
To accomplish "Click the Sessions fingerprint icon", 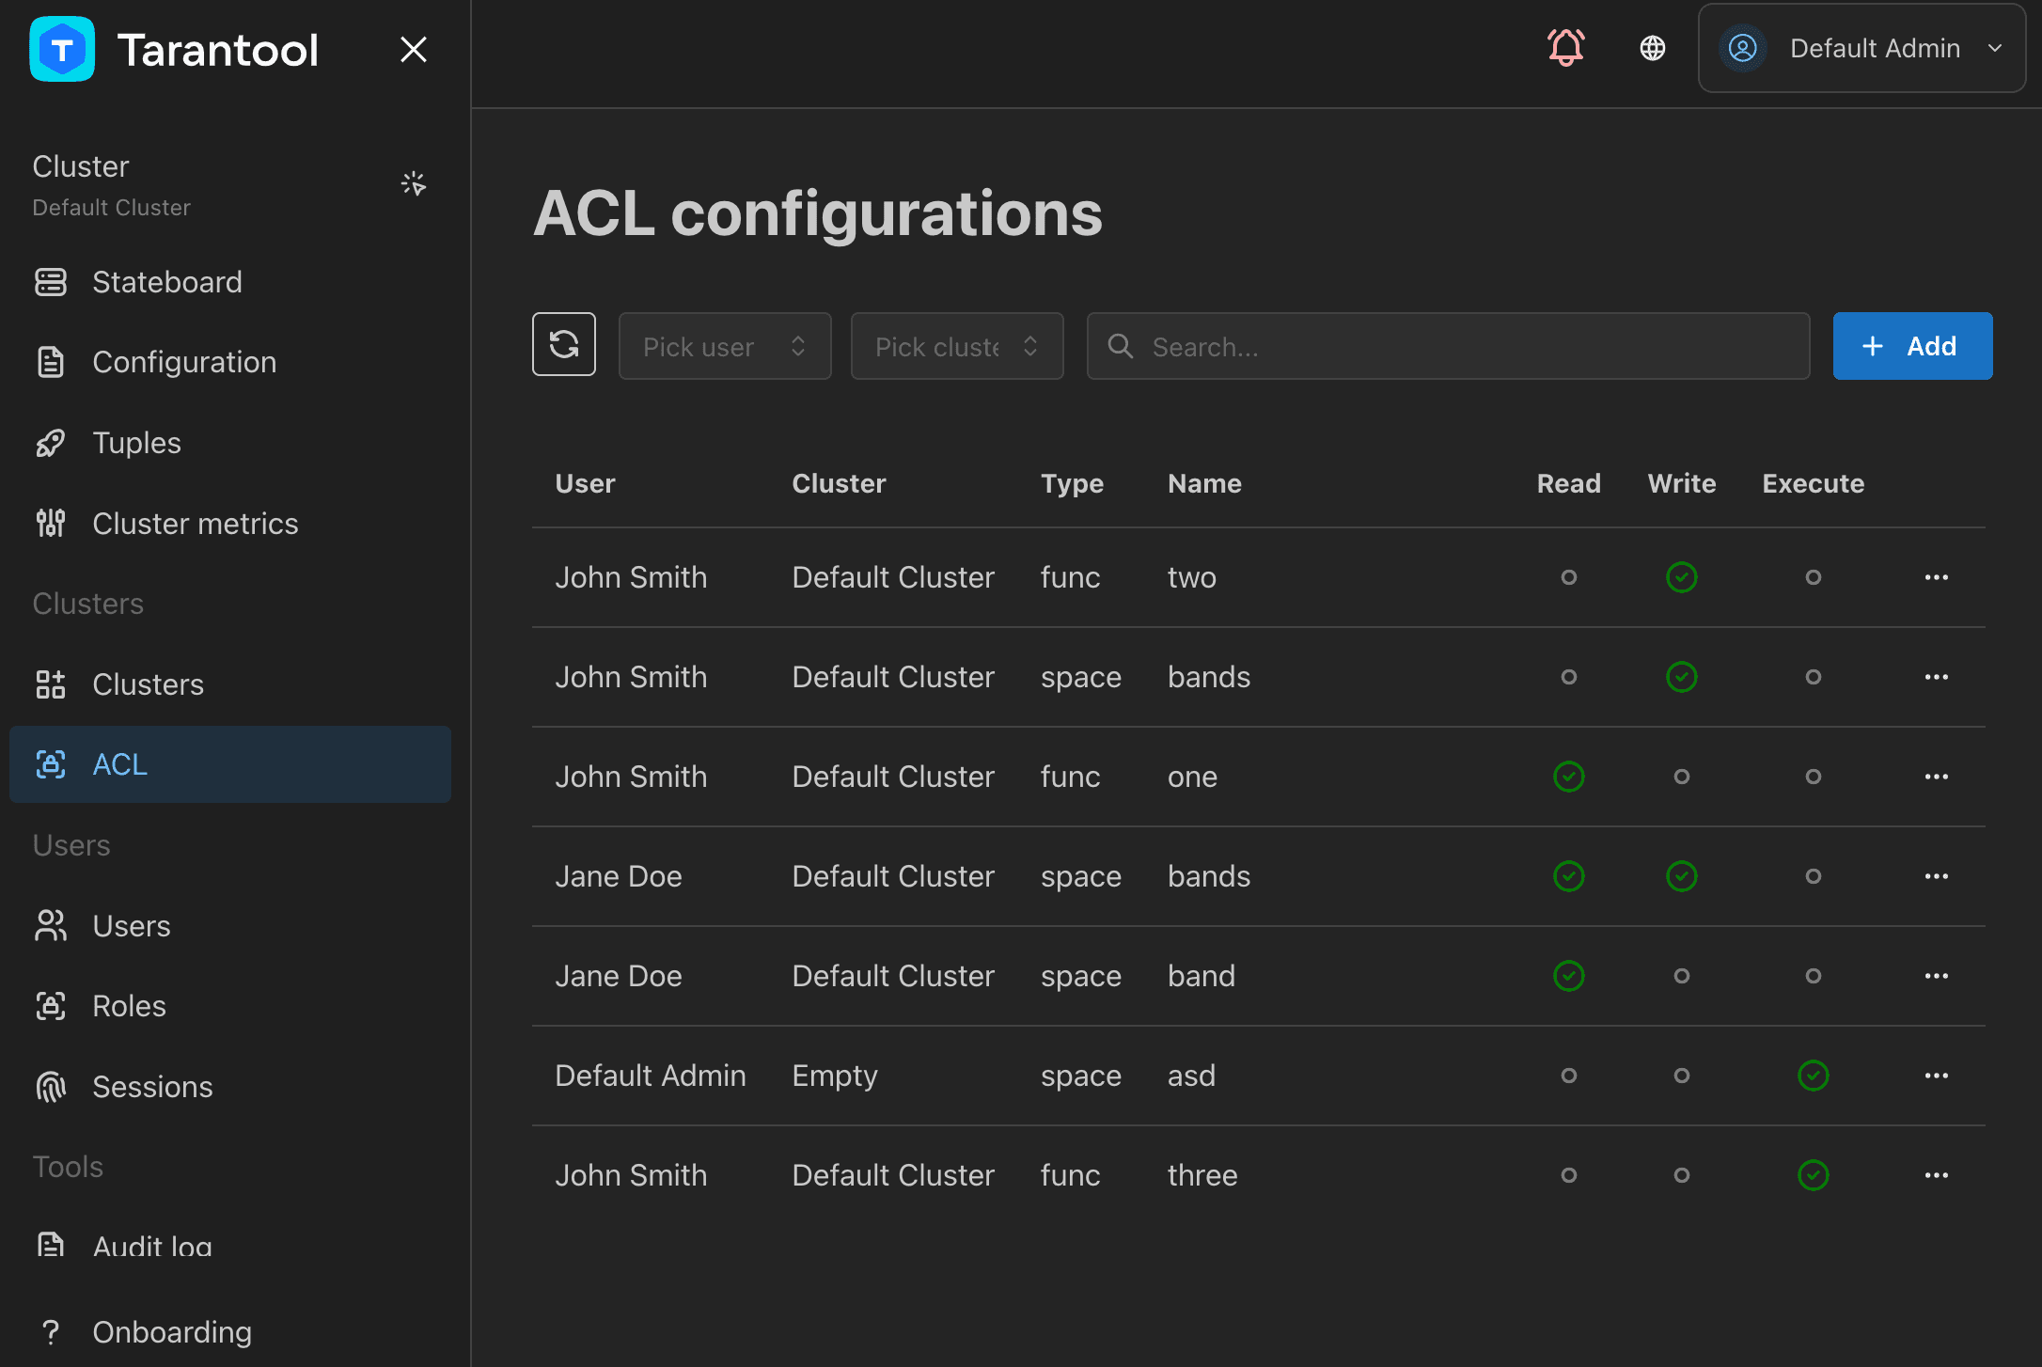I will tap(51, 1087).
